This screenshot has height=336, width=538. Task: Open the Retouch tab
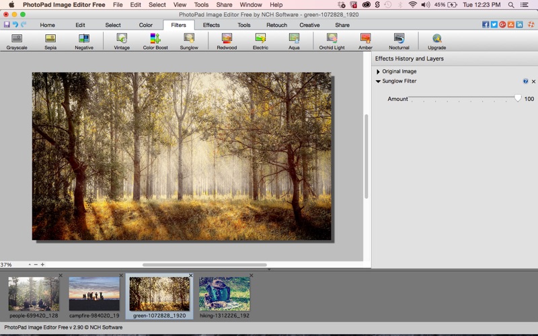point(276,25)
